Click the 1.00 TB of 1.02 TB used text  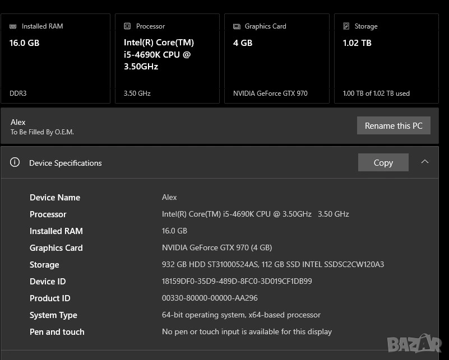pos(376,93)
